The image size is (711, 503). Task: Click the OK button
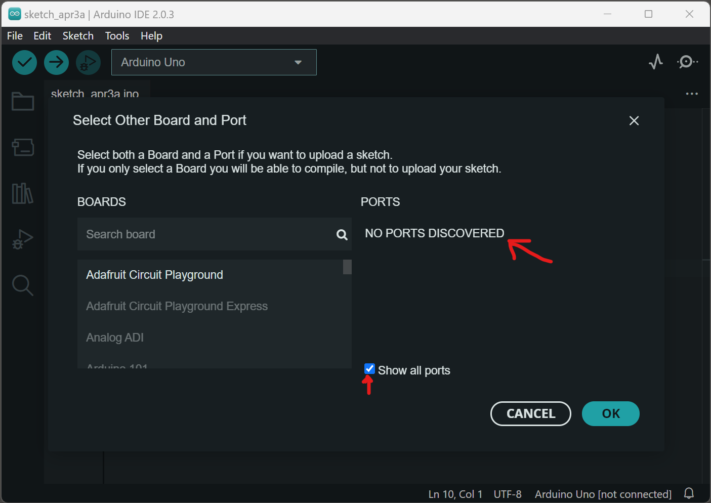click(611, 413)
